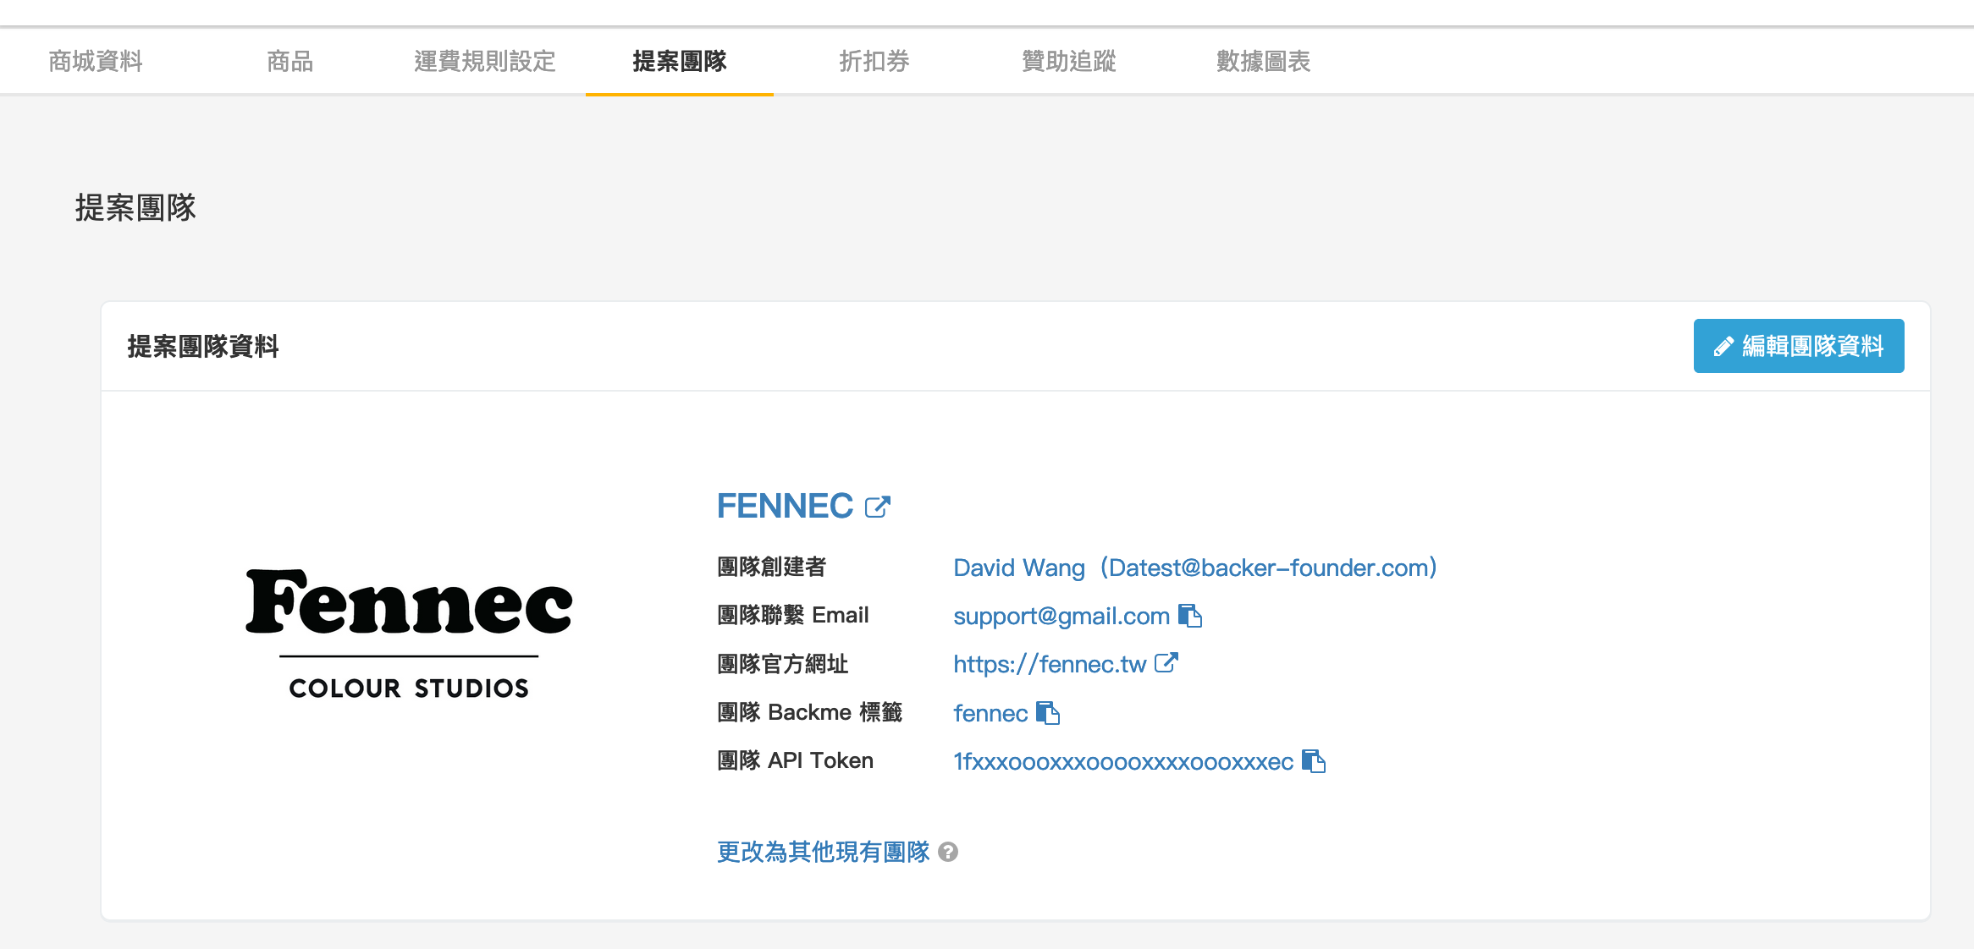Open the https://fennec.tw website link
Viewport: 1974px width, 949px height.
point(1050,664)
